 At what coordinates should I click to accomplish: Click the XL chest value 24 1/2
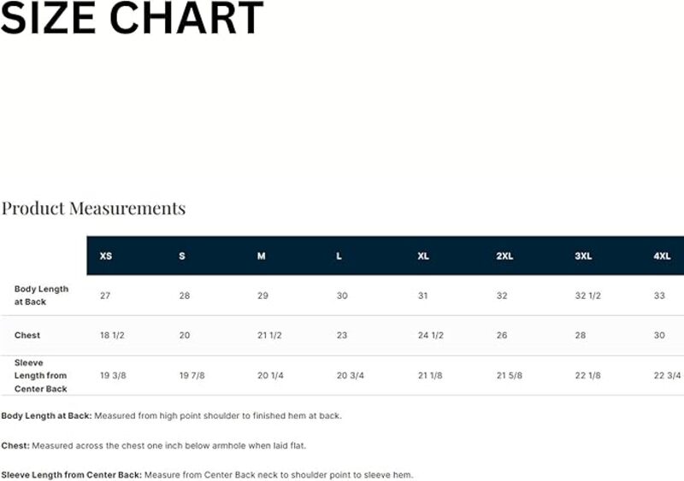tap(431, 336)
